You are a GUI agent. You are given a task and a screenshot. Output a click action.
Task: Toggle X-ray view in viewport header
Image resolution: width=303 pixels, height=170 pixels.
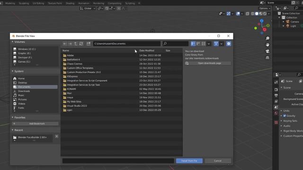click(x=247, y=14)
